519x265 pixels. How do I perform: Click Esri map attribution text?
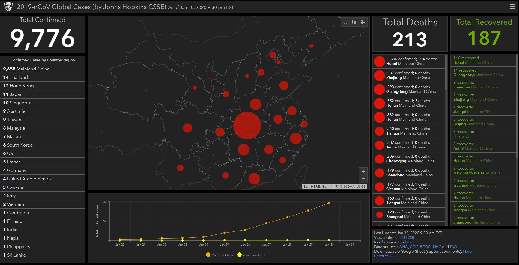(x=335, y=187)
